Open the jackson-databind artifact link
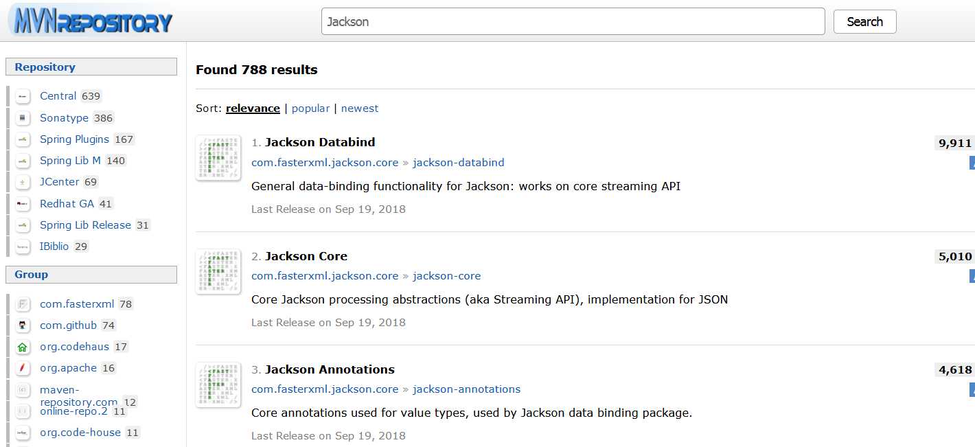This screenshot has width=975, height=447. 459,163
